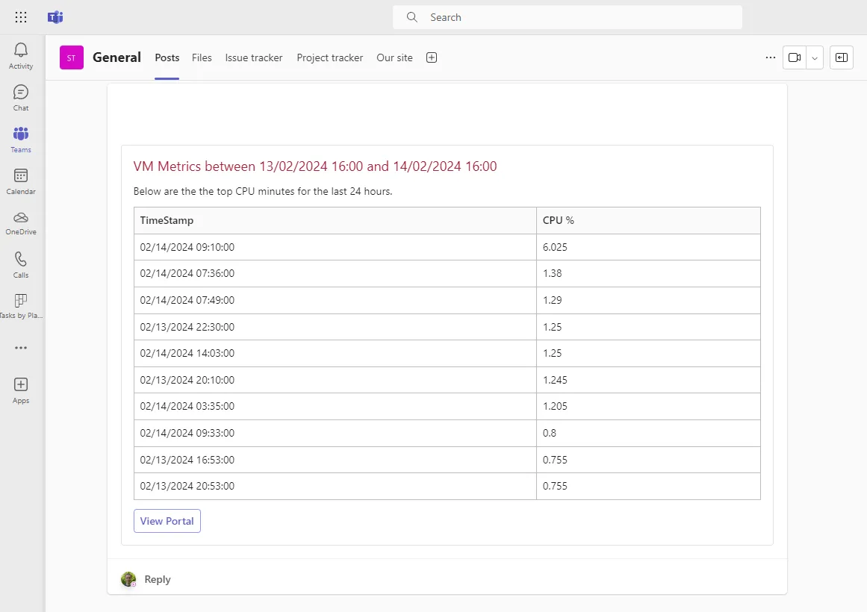Reply to the VM Metrics post
867x612 pixels.
pyautogui.click(x=157, y=579)
